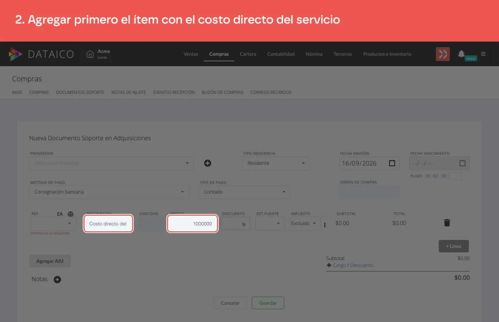Open the notifications bell

coord(462,54)
